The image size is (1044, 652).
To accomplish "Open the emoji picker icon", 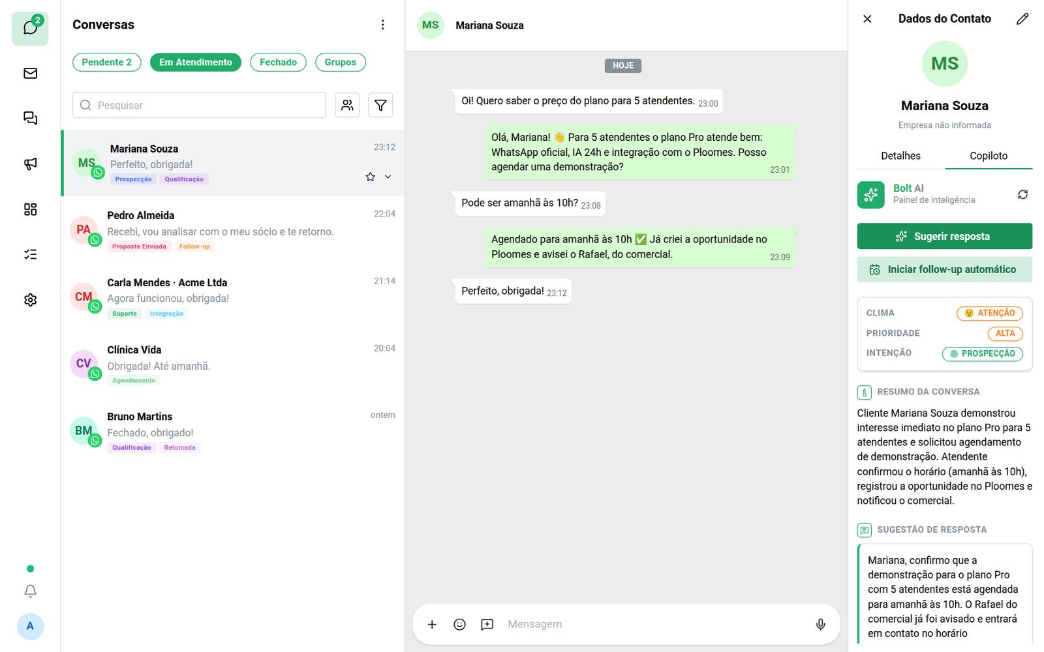I will [459, 625].
